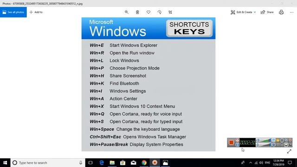Open the system volume tray icon
This screenshot has height=167, width=297.
261,163
